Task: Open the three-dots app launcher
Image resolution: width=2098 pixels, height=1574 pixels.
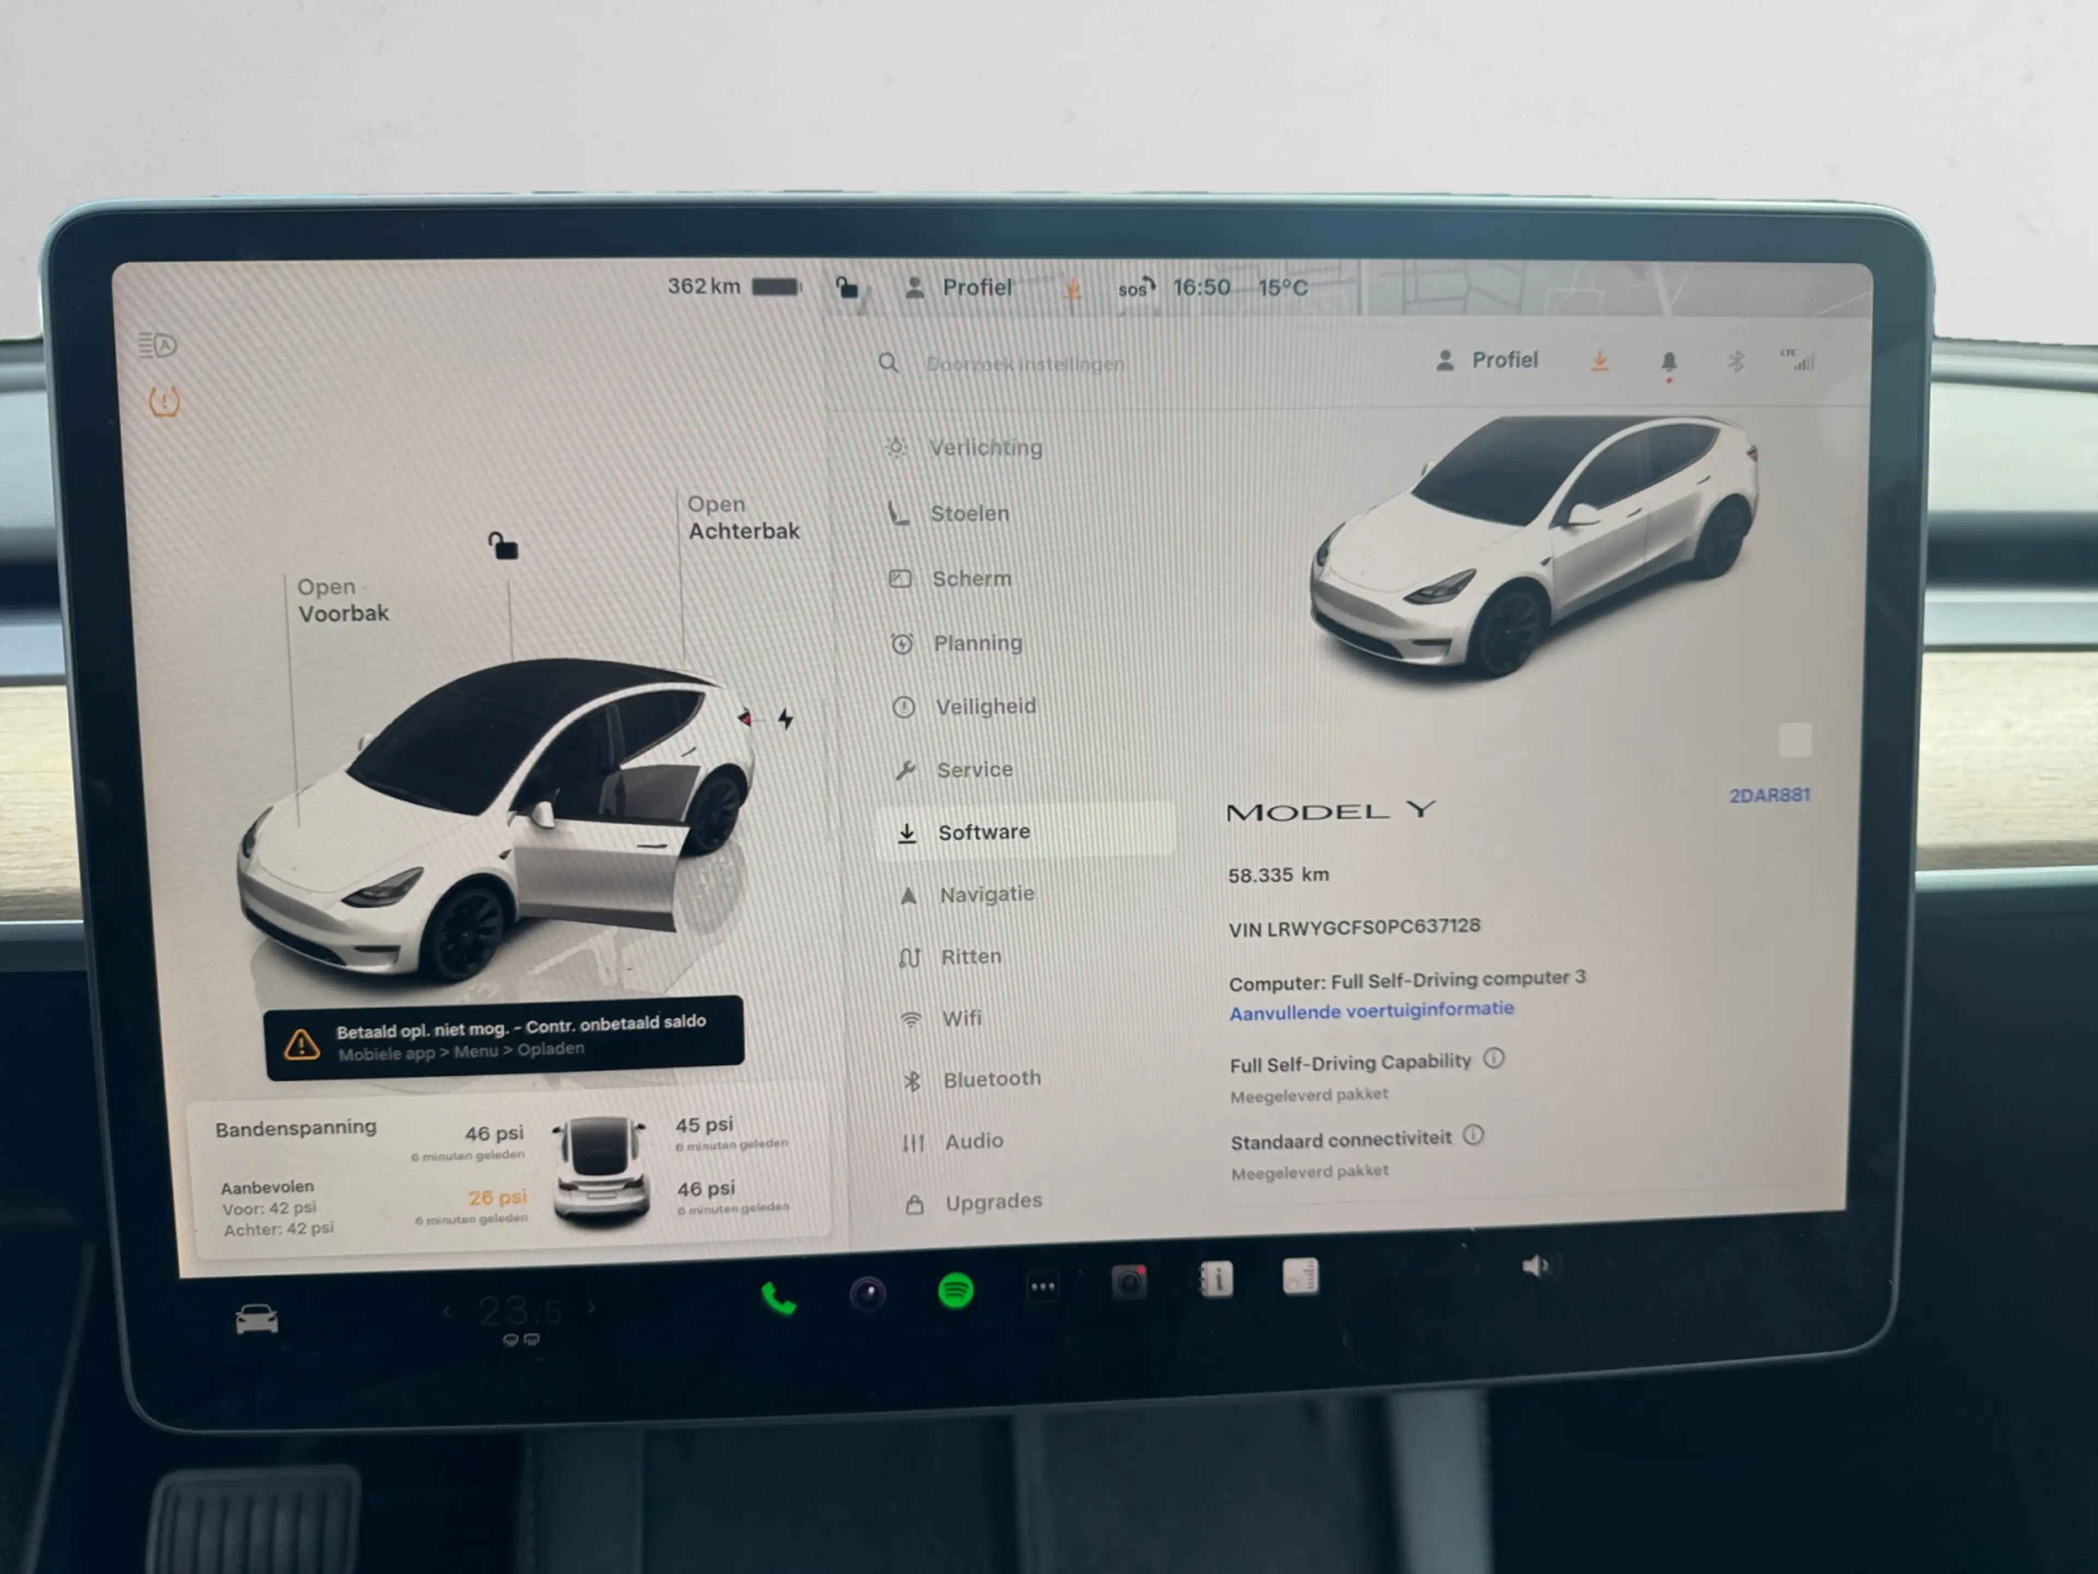Action: (1042, 1288)
